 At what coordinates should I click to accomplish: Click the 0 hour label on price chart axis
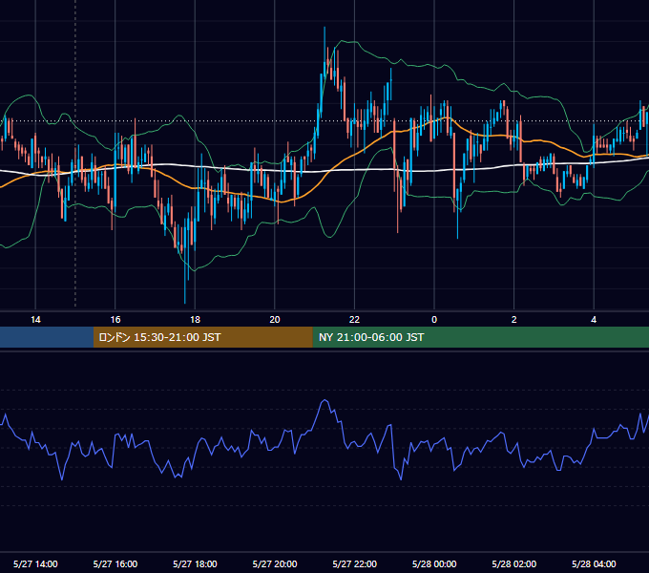click(x=434, y=320)
